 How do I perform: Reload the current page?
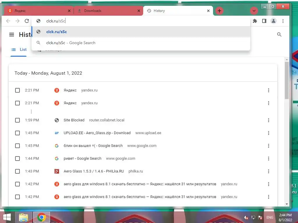point(27,21)
